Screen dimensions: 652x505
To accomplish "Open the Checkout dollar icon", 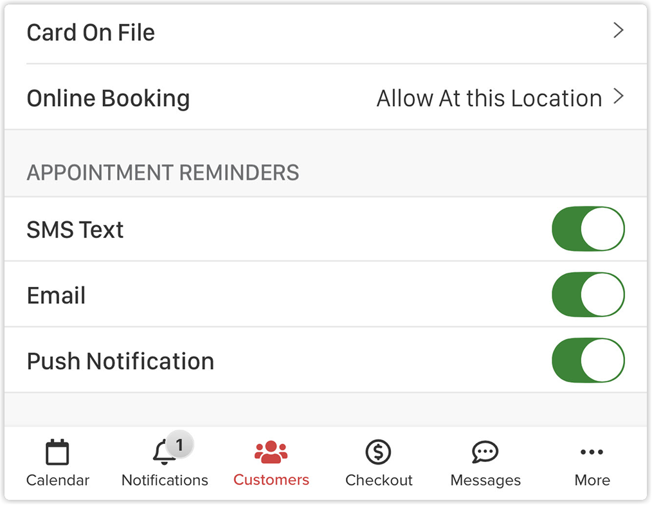I will click(x=378, y=452).
